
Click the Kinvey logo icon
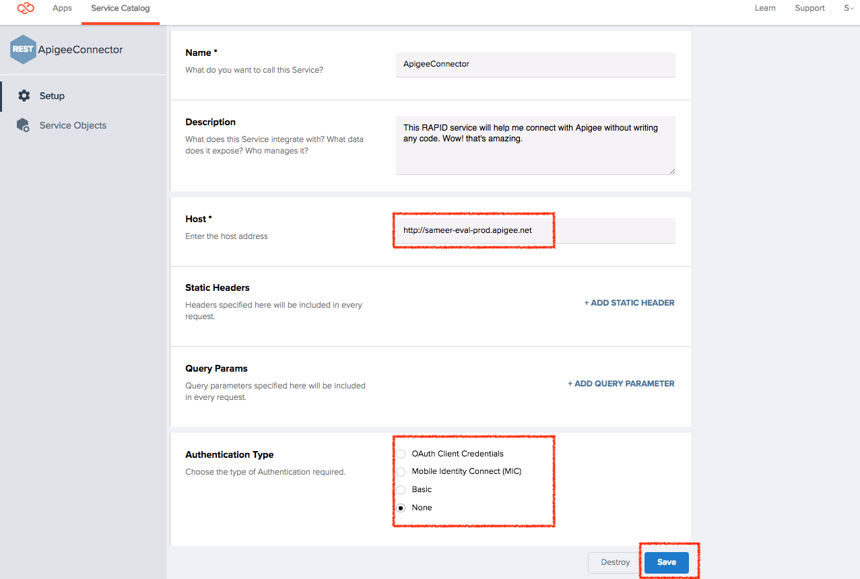pyautogui.click(x=26, y=8)
